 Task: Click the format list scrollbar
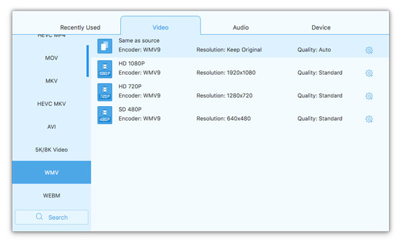click(88, 61)
